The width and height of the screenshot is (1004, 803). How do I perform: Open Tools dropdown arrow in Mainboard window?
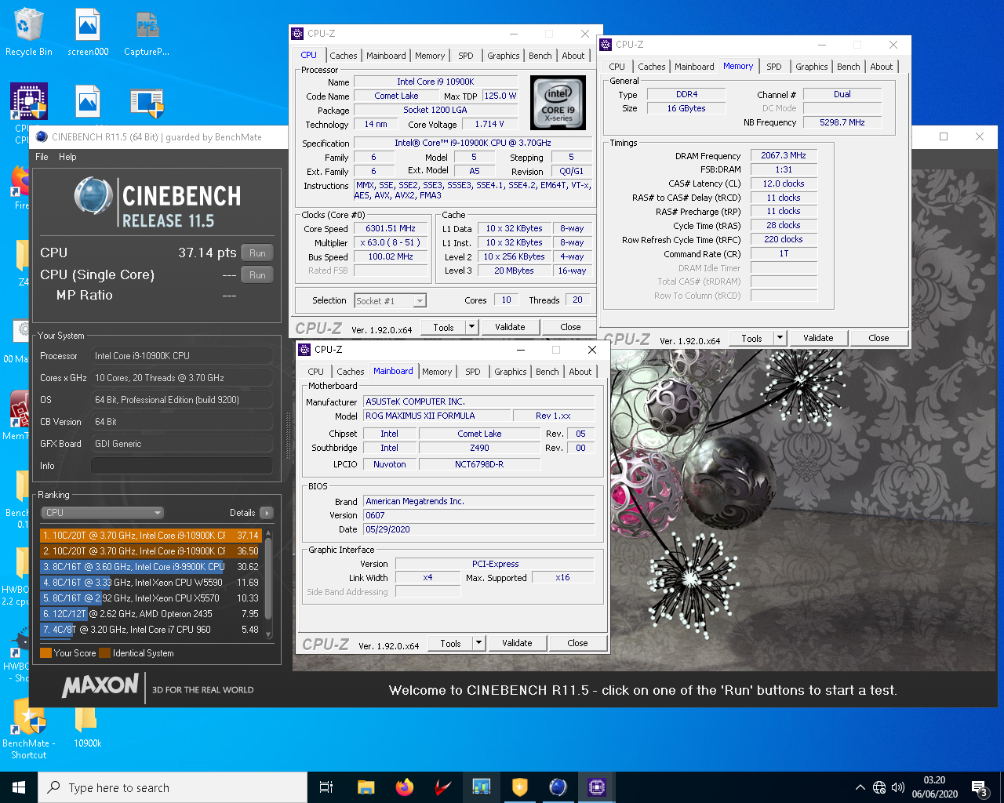click(x=478, y=643)
